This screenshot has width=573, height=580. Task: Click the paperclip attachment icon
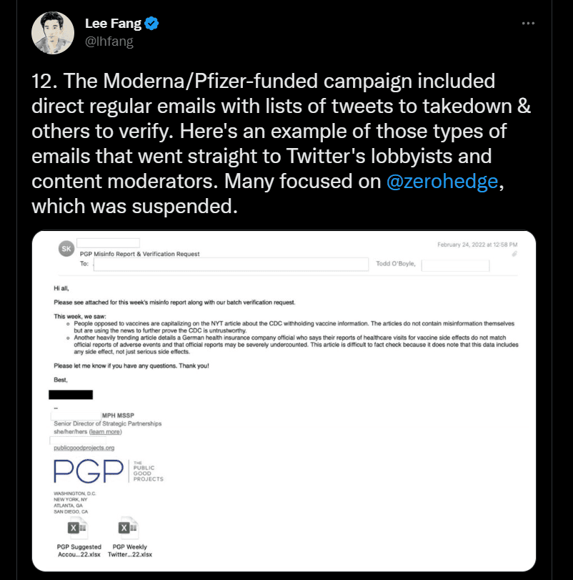pyautogui.click(x=514, y=254)
